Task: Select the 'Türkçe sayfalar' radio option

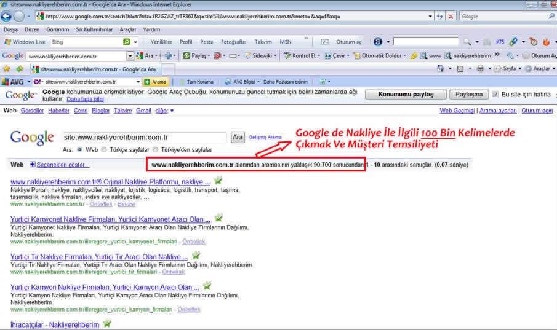Action: [104, 149]
